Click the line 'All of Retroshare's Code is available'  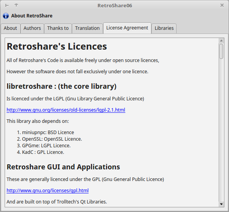click(x=83, y=60)
